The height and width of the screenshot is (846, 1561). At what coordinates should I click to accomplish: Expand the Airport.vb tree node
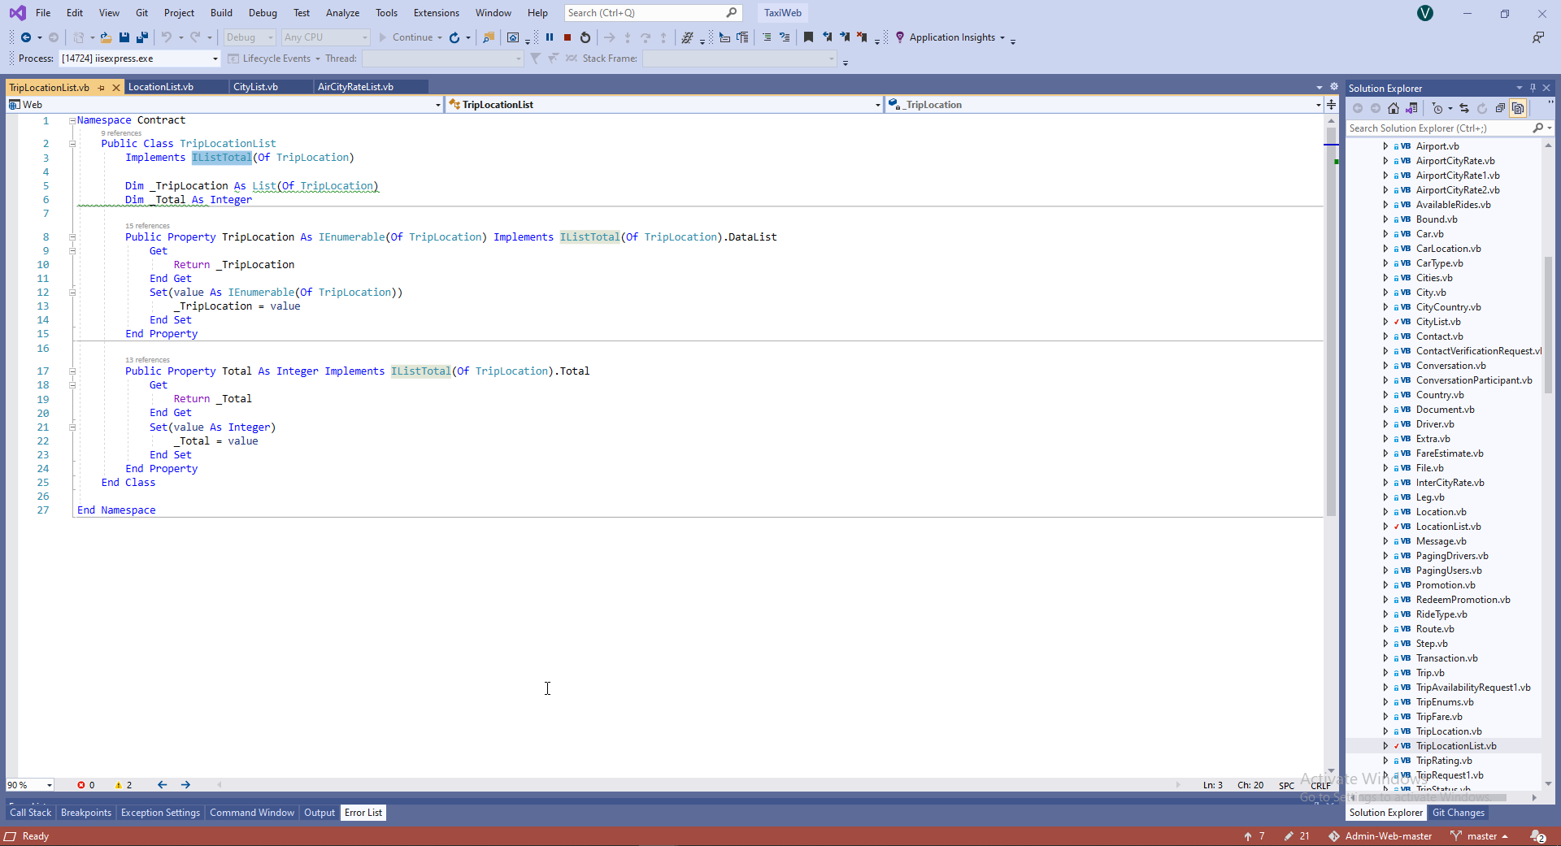(1385, 146)
